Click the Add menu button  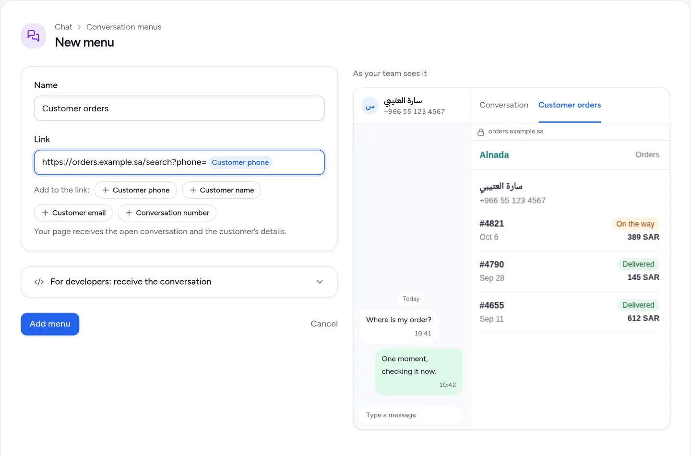[x=50, y=324]
